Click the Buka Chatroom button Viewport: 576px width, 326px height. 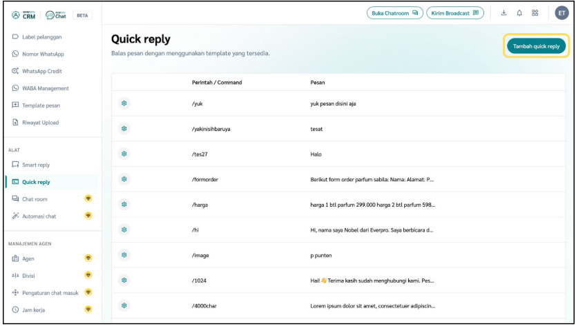click(x=394, y=13)
